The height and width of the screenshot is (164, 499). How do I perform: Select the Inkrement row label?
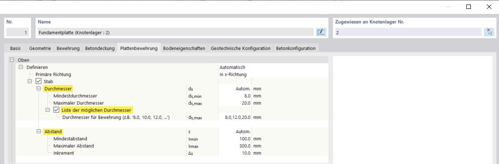click(64, 153)
